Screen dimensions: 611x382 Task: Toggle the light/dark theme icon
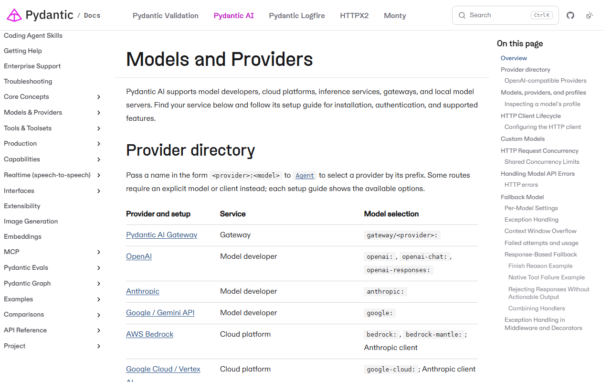click(x=590, y=15)
